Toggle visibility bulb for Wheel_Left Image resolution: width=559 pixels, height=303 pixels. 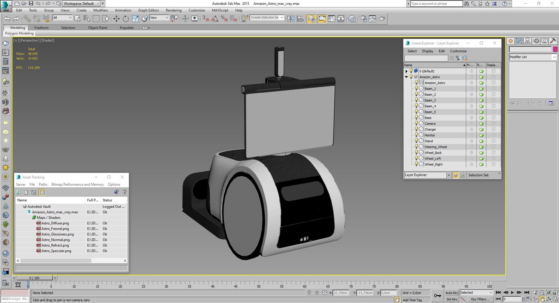[x=416, y=158]
